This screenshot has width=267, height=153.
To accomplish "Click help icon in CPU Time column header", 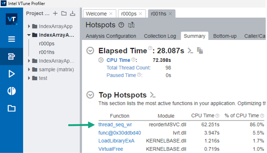I will [x=217, y=116].
